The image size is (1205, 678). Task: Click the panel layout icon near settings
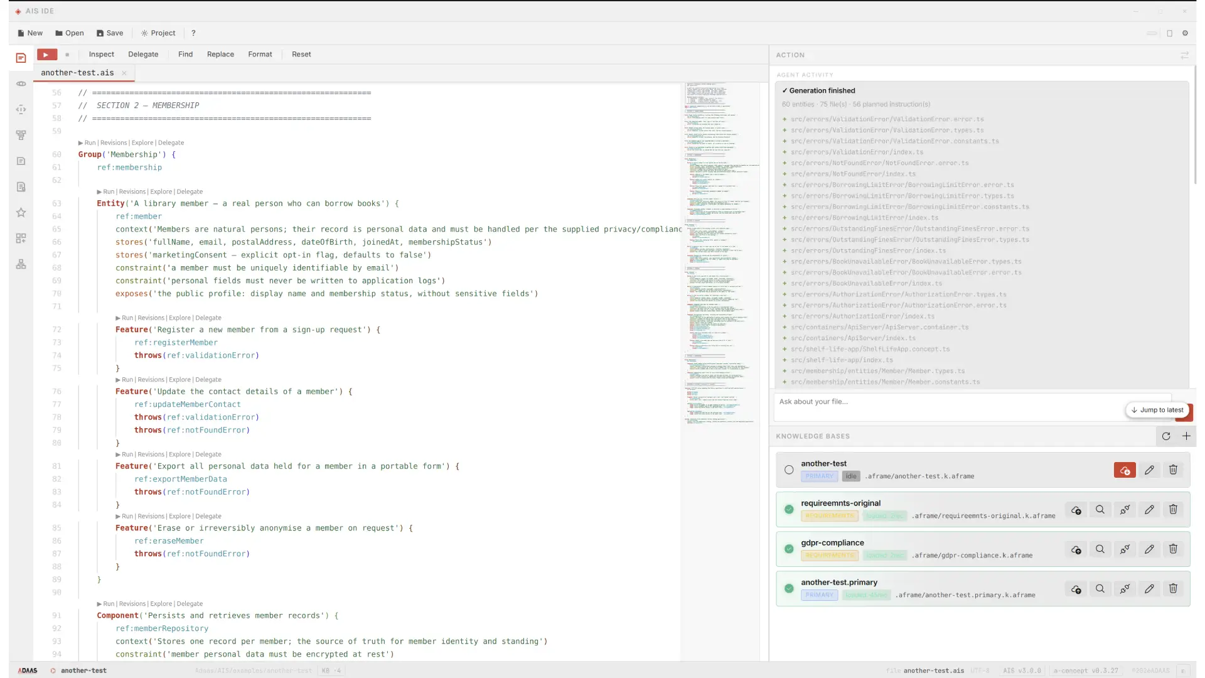[x=1169, y=33]
